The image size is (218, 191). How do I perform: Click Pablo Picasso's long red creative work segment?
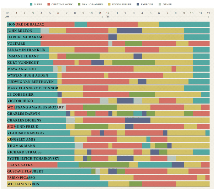pos(165,178)
